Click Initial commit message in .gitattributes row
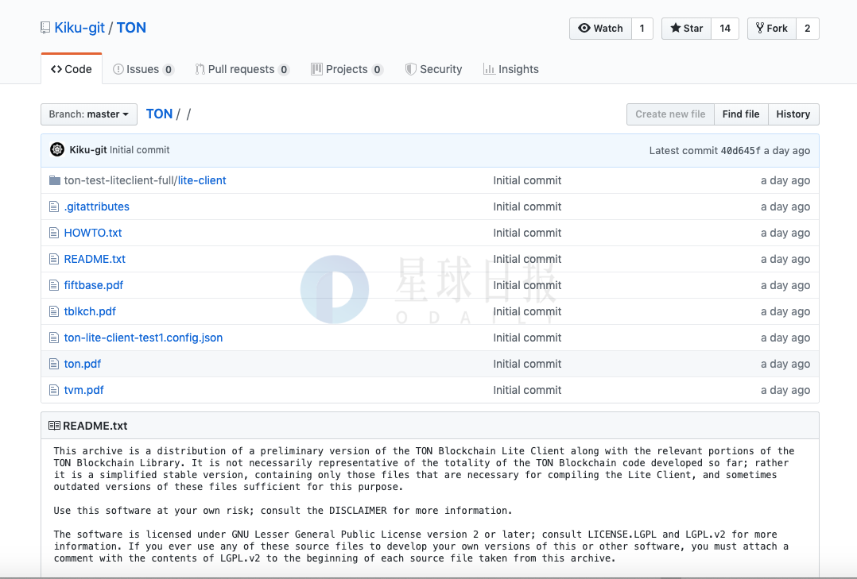857x579 pixels. tap(527, 207)
